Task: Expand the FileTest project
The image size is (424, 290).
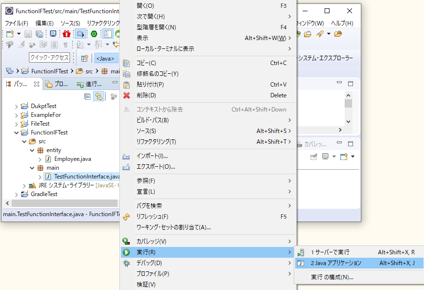Action: (16, 124)
